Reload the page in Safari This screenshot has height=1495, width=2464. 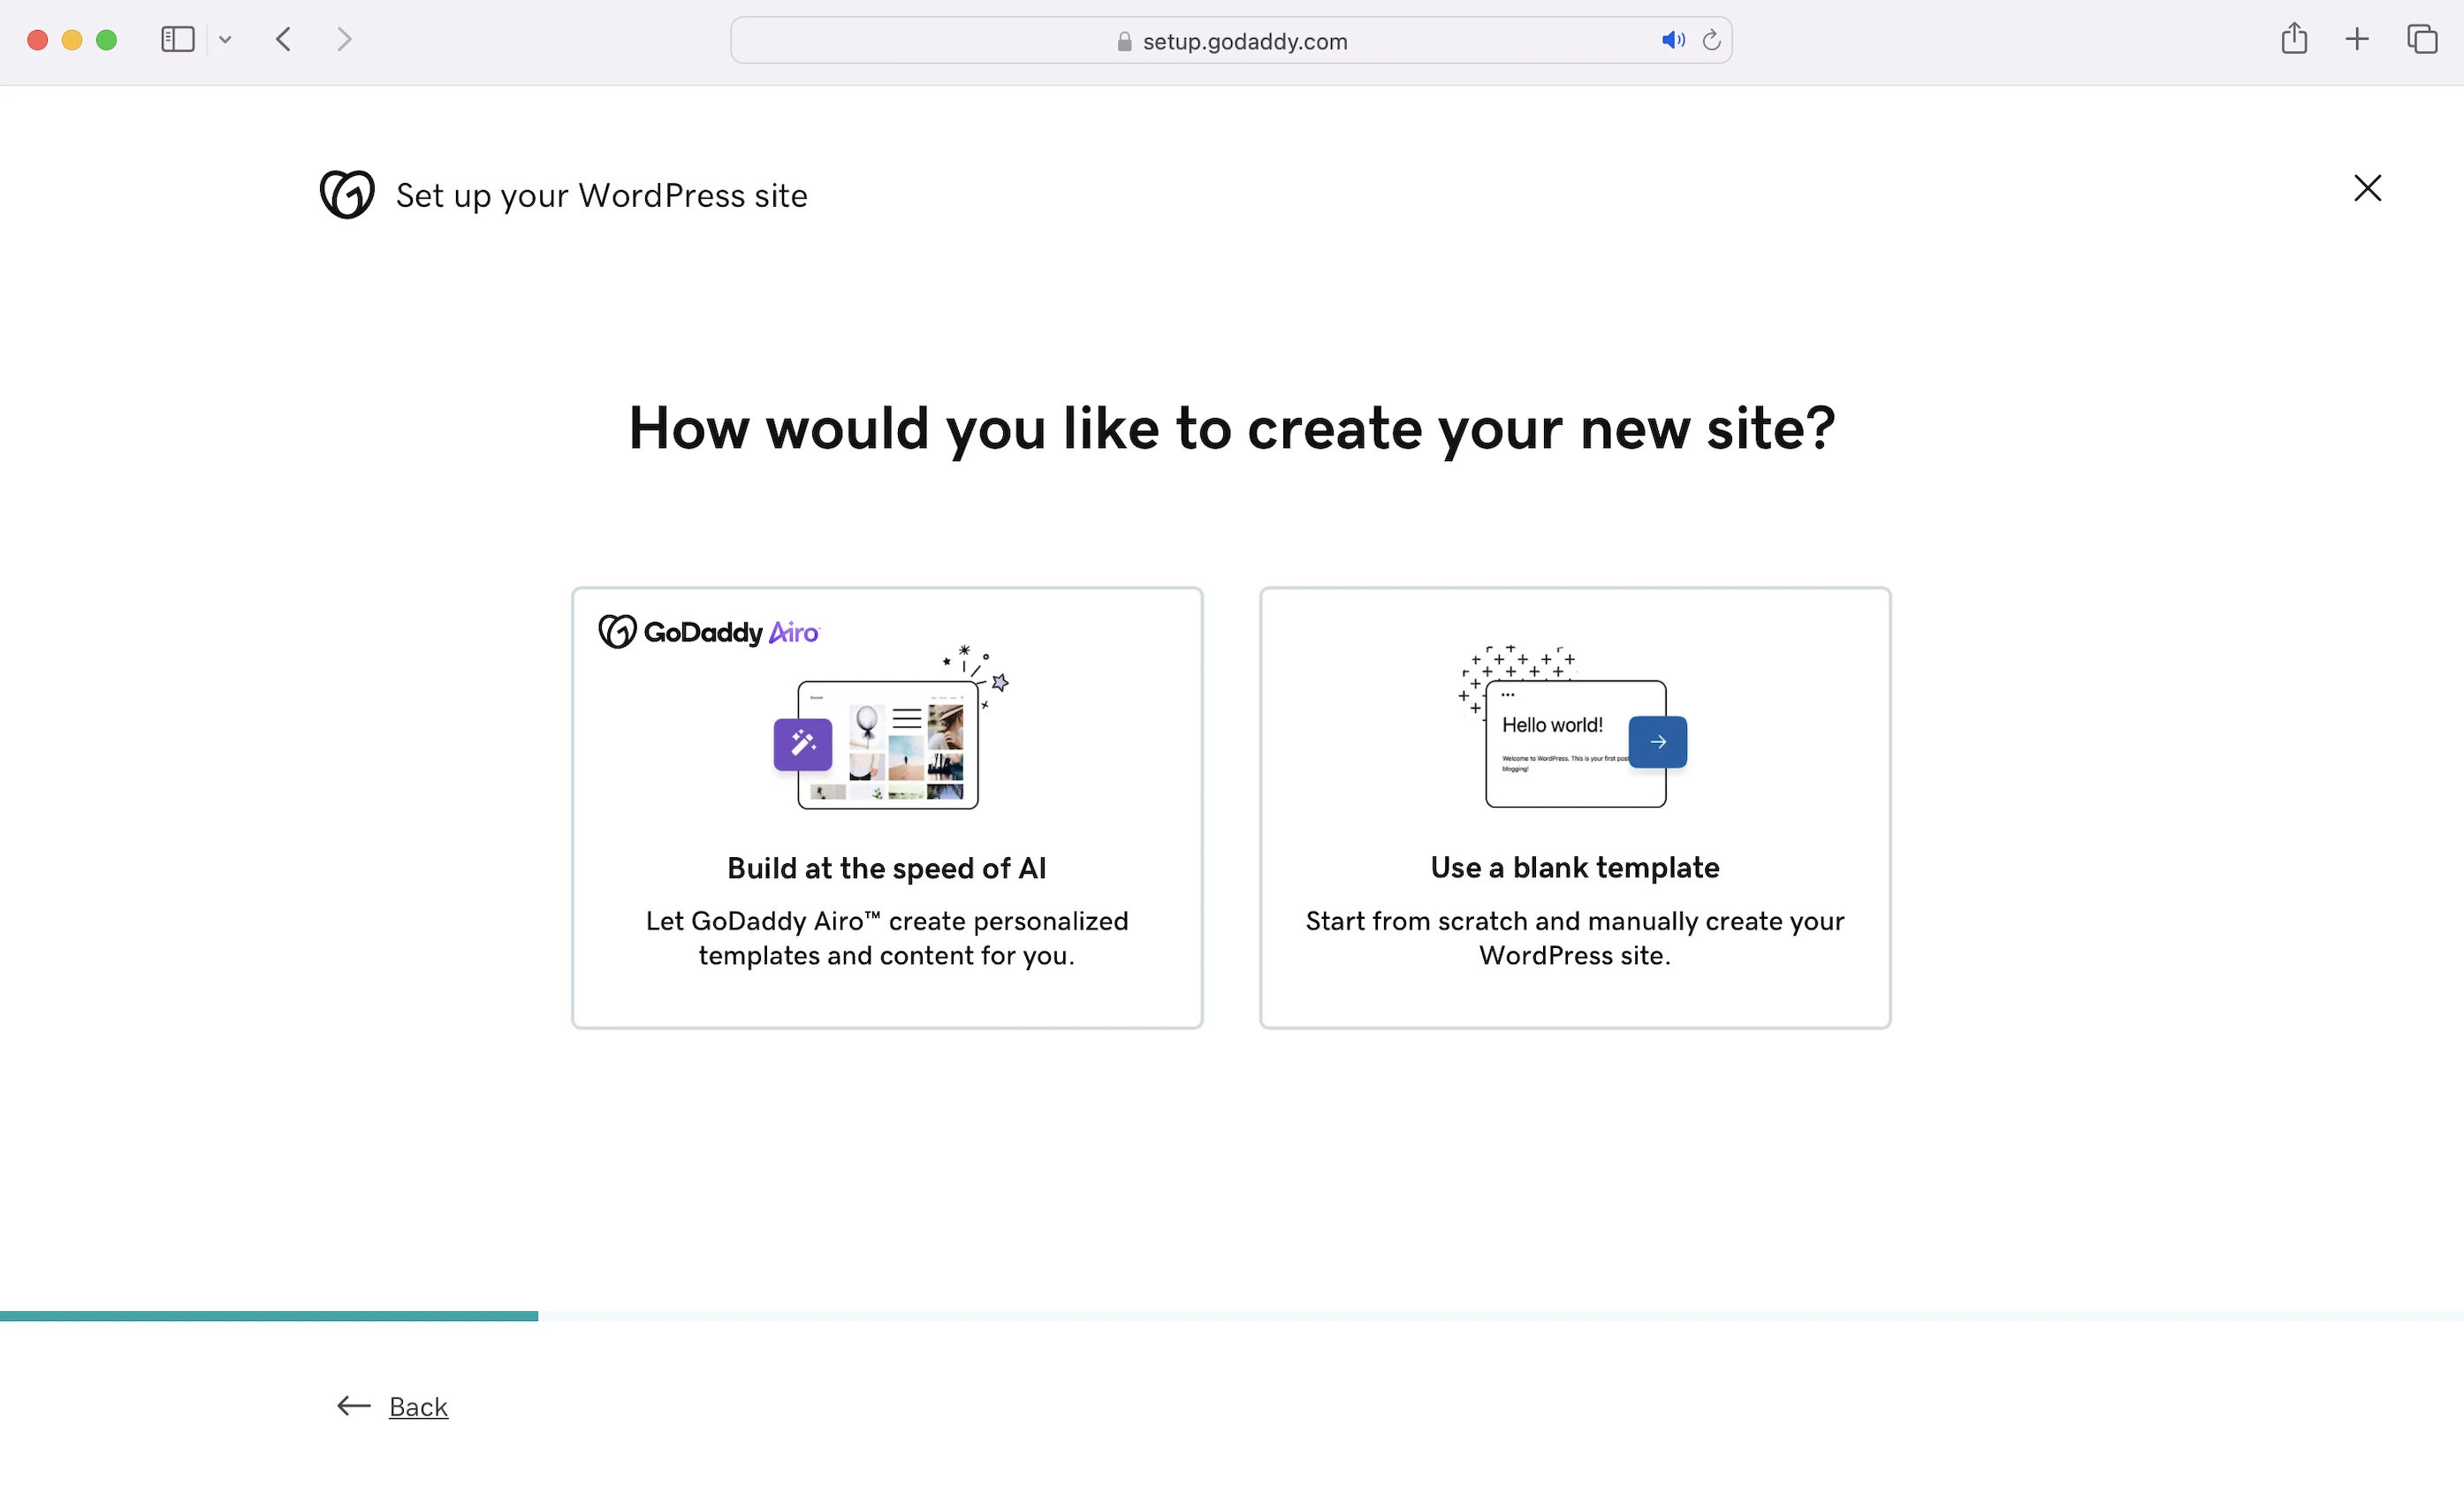(x=1711, y=40)
